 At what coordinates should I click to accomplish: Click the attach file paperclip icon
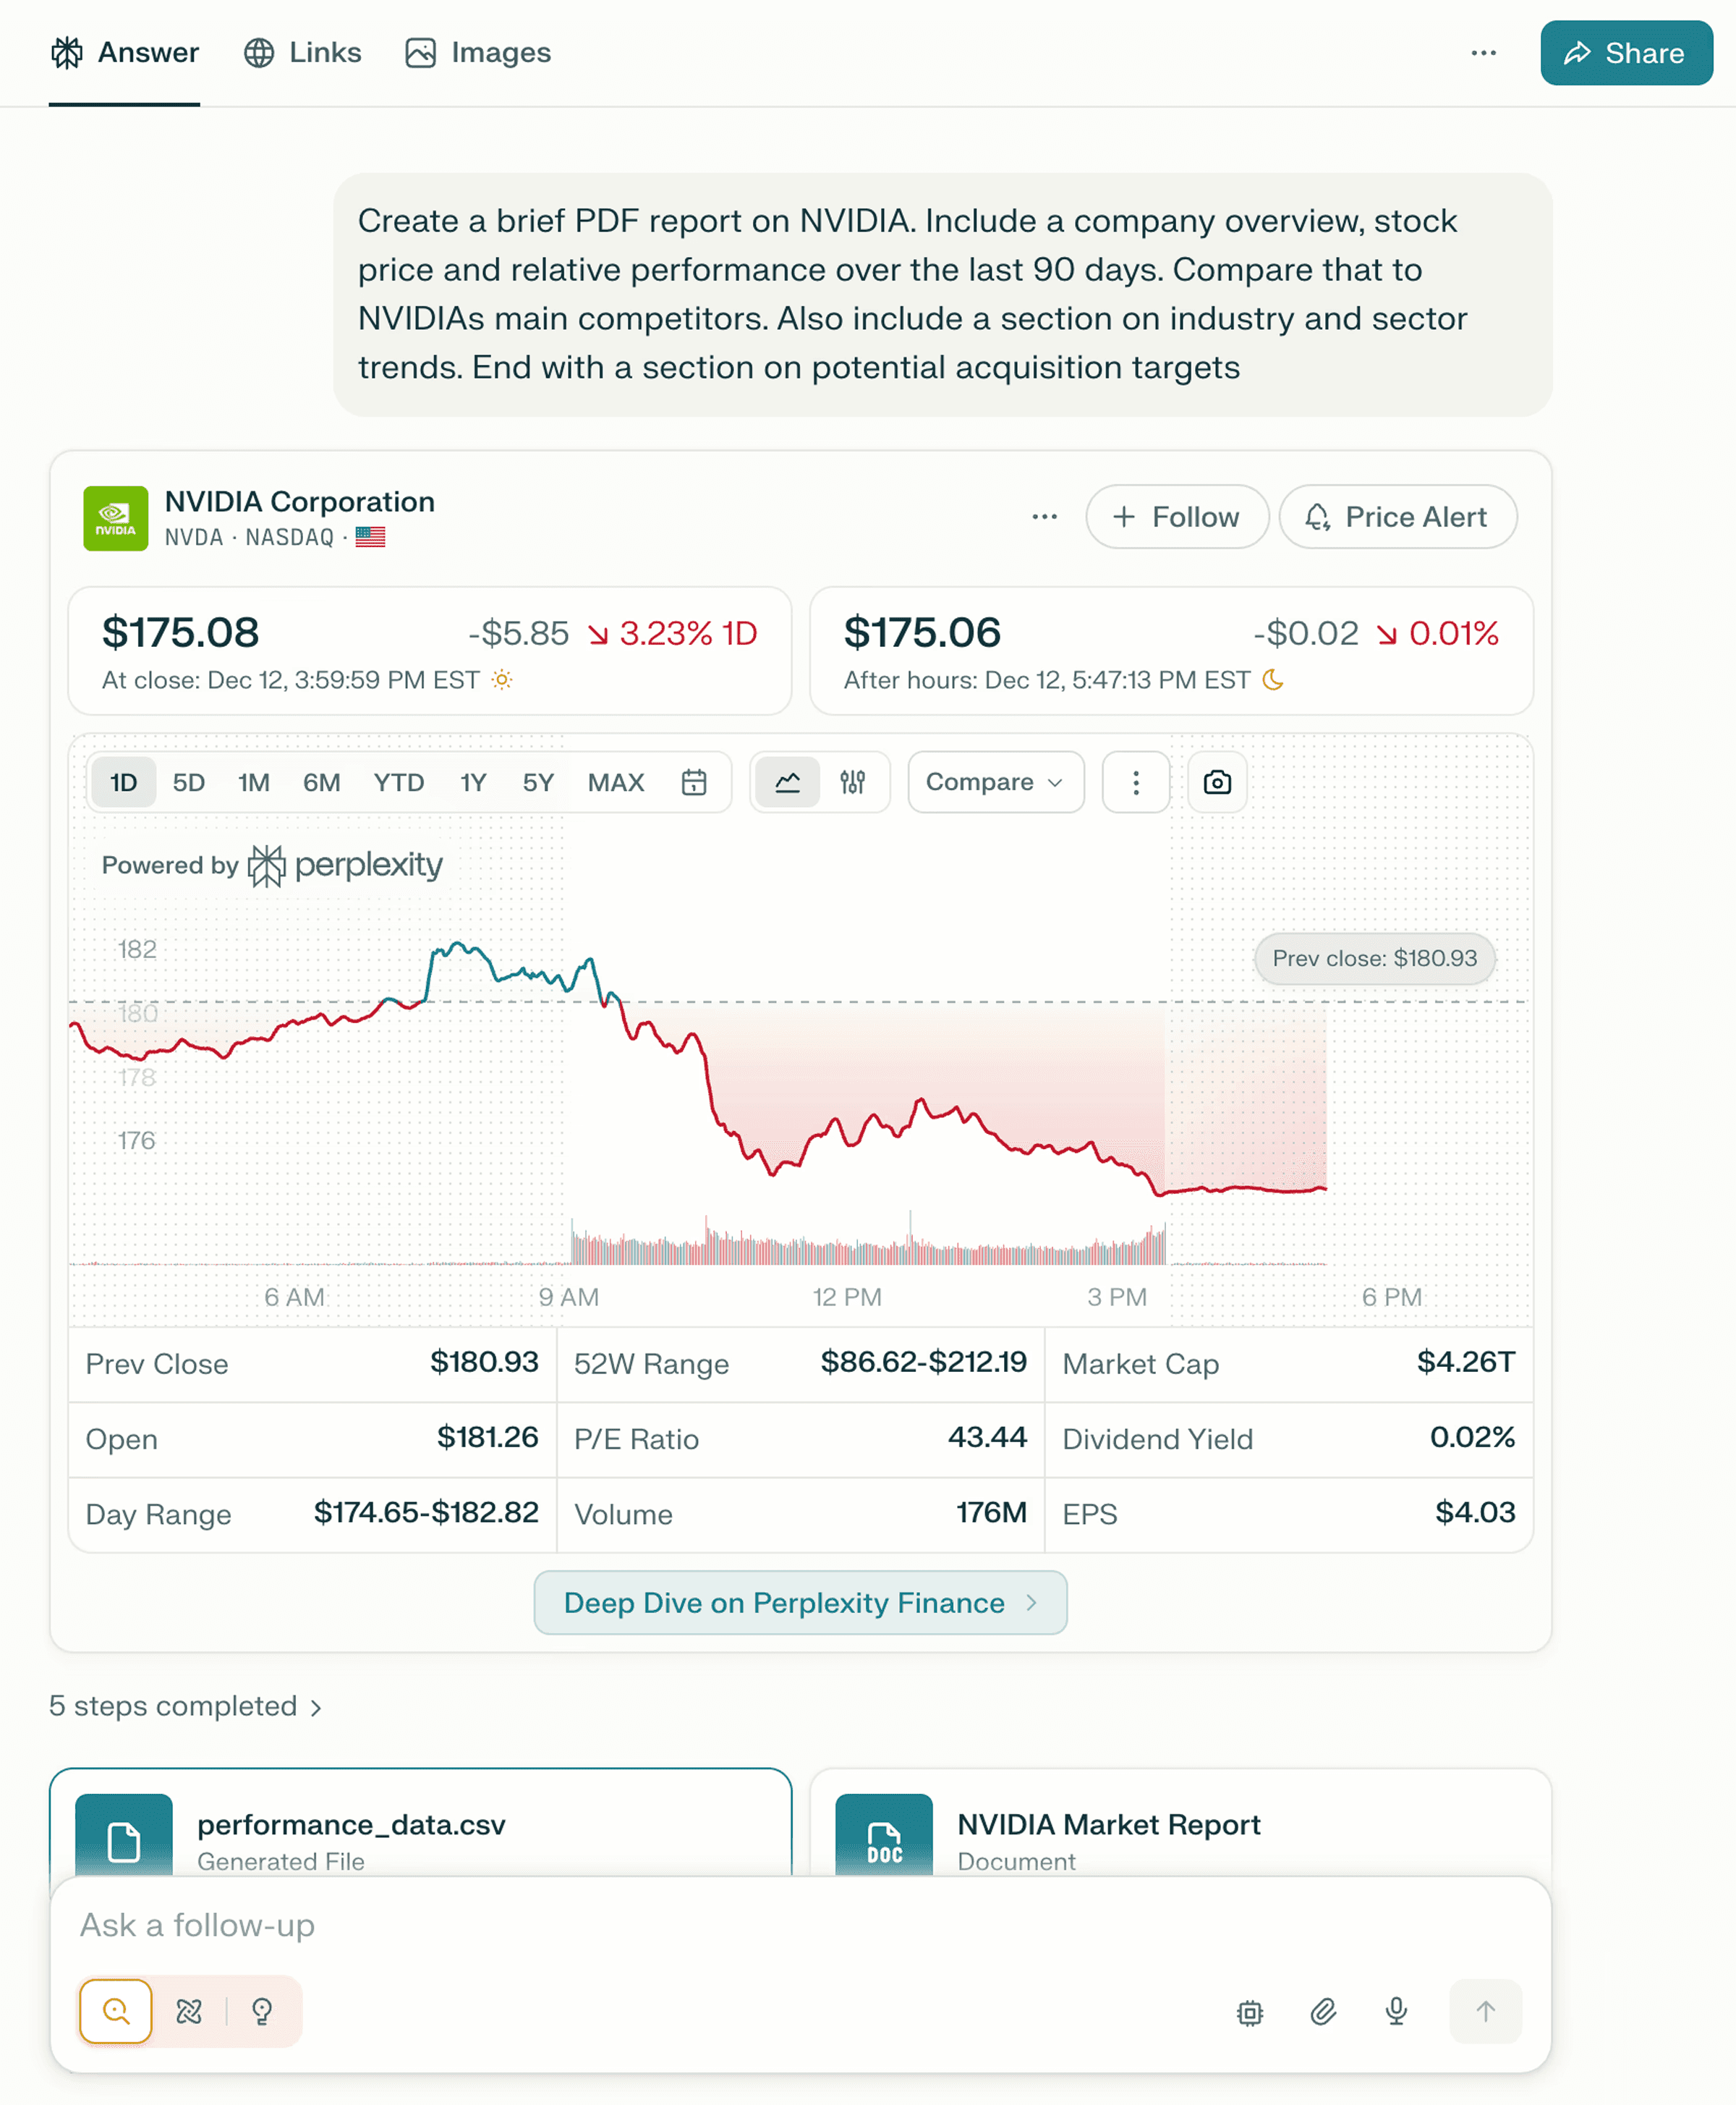click(x=1323, y=2011)
